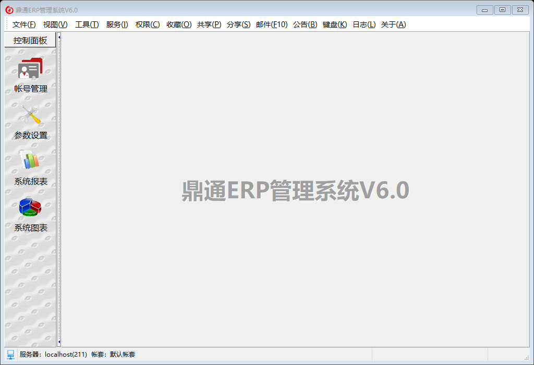Open the 系统图表 pie chart icon
This screenshot has height=365, width=534.
pos(30,207)
